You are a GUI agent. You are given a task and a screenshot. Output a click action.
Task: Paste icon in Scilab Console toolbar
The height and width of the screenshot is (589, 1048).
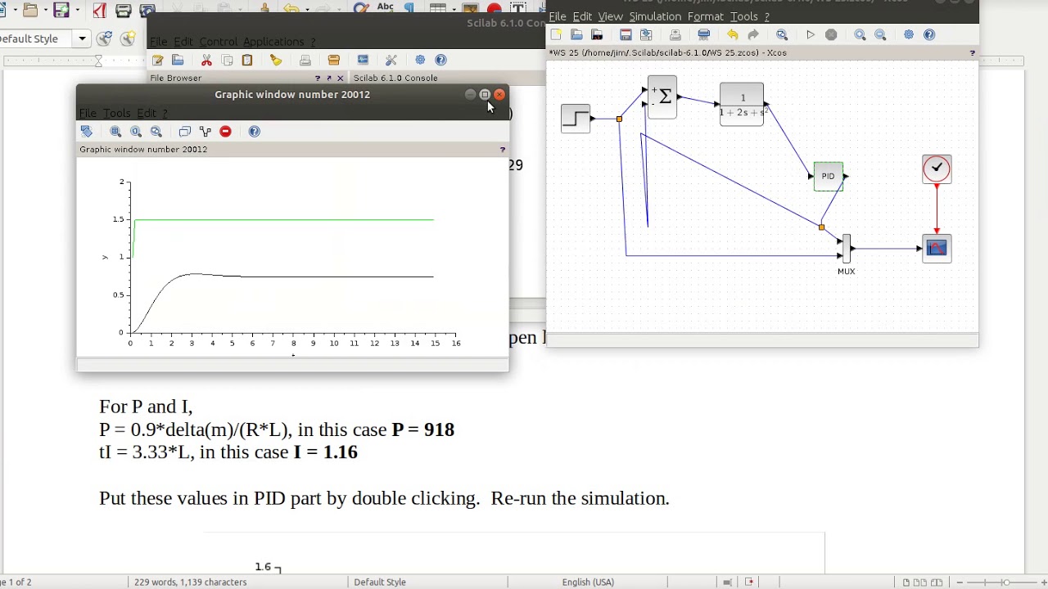(247, 61)
